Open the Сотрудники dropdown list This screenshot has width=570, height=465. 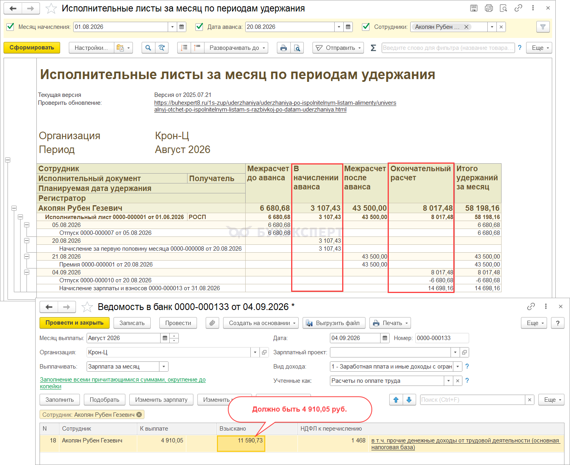pyautogui.click(x=492, y=27)
